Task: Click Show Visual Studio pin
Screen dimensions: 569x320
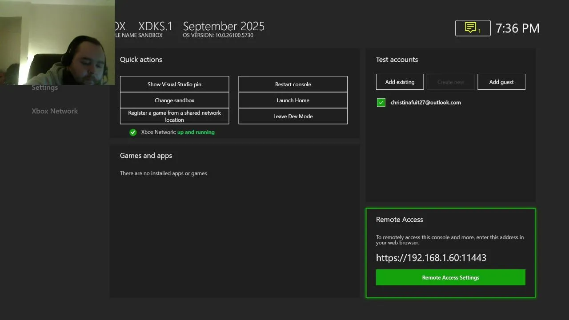Action: pyautogui.click(x=174, y=84)
